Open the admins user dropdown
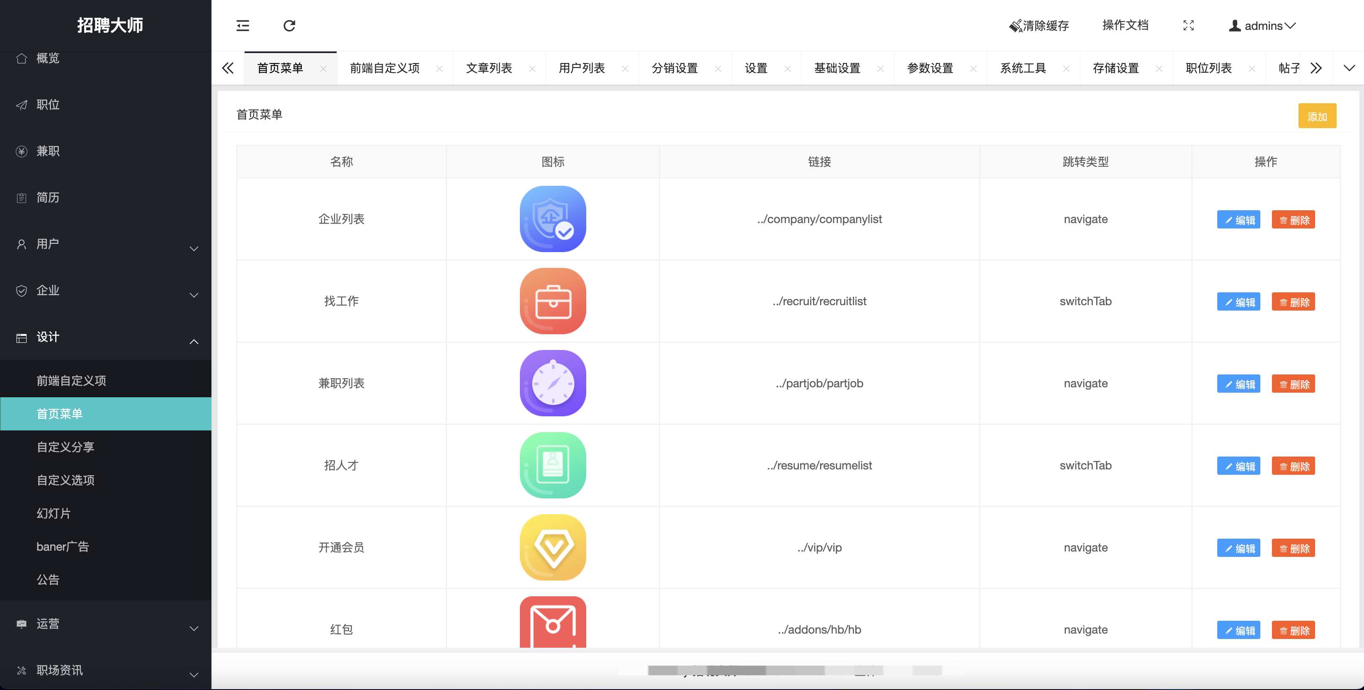The image size is (1364, 690). [1262, 25]
